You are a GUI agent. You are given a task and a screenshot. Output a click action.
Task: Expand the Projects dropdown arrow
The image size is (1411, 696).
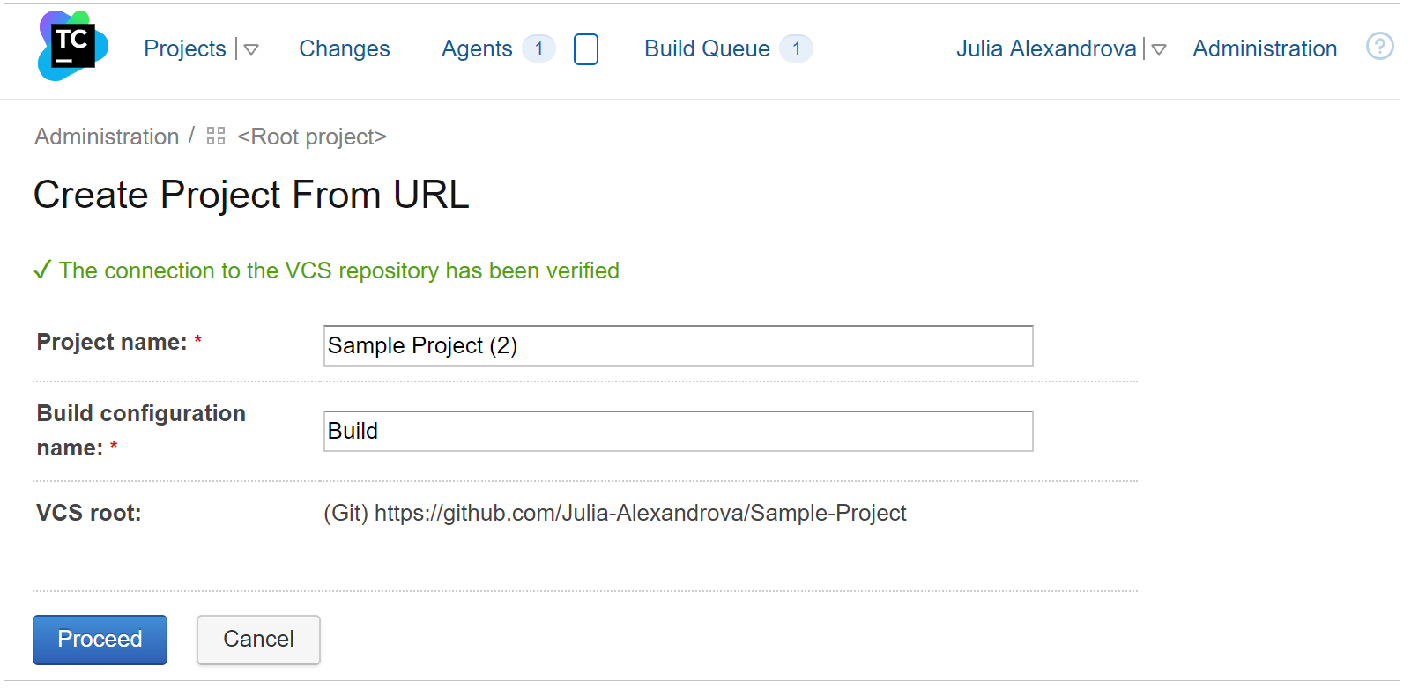251,50
